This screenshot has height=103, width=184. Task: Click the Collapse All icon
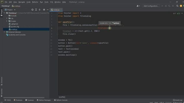click(x=40, y=10)
